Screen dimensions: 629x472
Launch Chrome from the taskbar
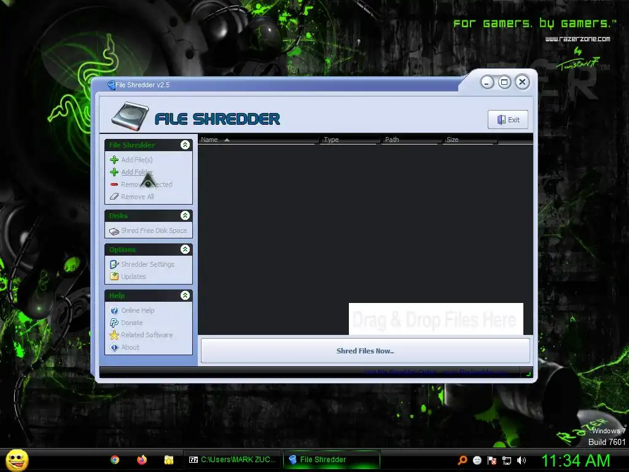point(115,460)
